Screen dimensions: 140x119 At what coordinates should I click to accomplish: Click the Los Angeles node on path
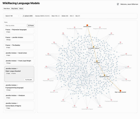point(97,61)
